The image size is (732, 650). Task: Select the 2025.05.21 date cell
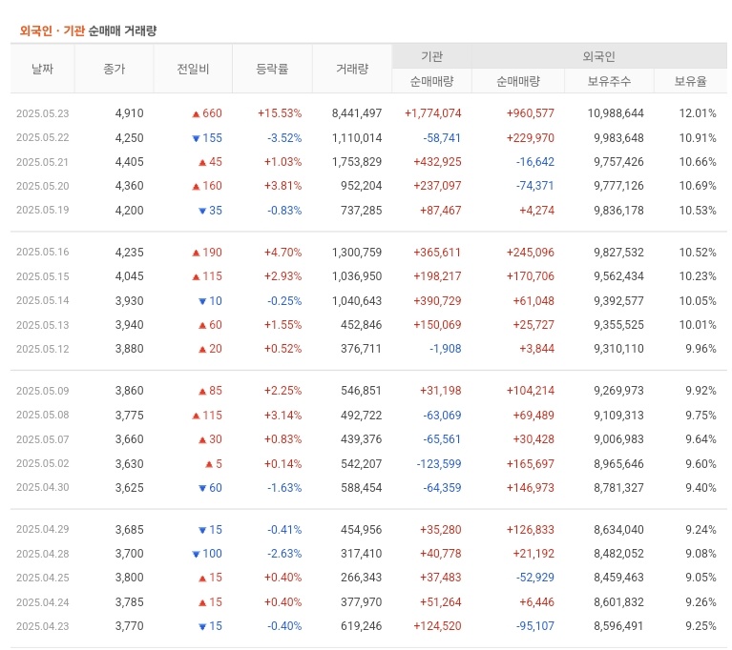pyautogui.click(x=43, y=162)
